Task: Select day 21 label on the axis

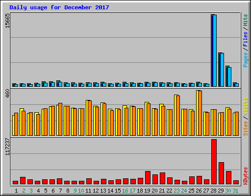Action: [x=162, y=191]
